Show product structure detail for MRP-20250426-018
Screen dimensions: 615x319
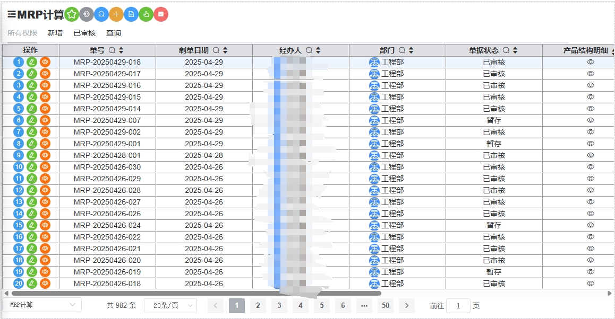590,283
